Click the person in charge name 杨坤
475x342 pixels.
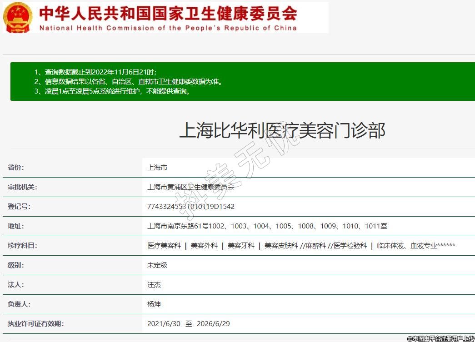tap(154, 304)
